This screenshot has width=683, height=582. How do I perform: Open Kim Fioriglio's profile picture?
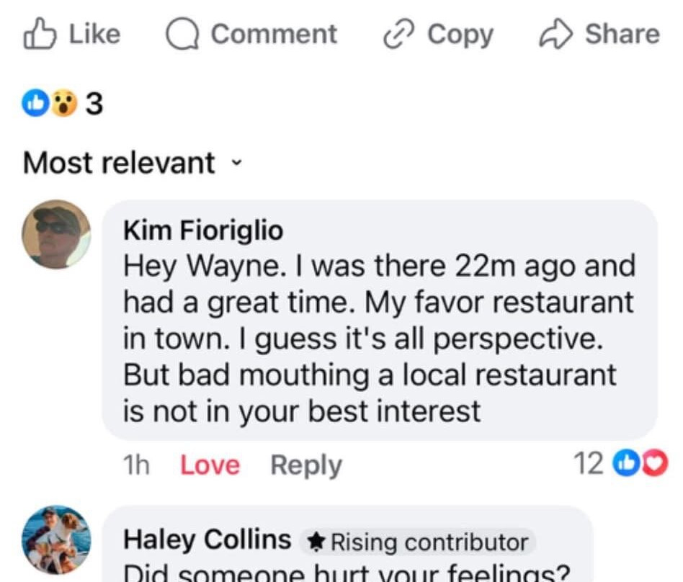click(x=56, y=235)
